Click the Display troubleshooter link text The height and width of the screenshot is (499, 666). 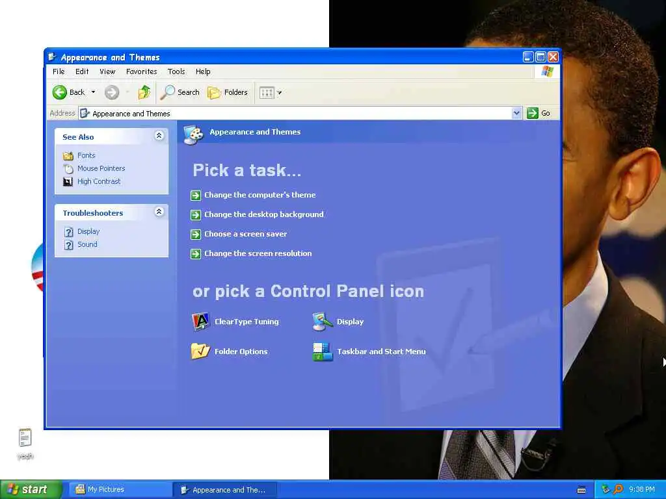(x=88, y=232)
